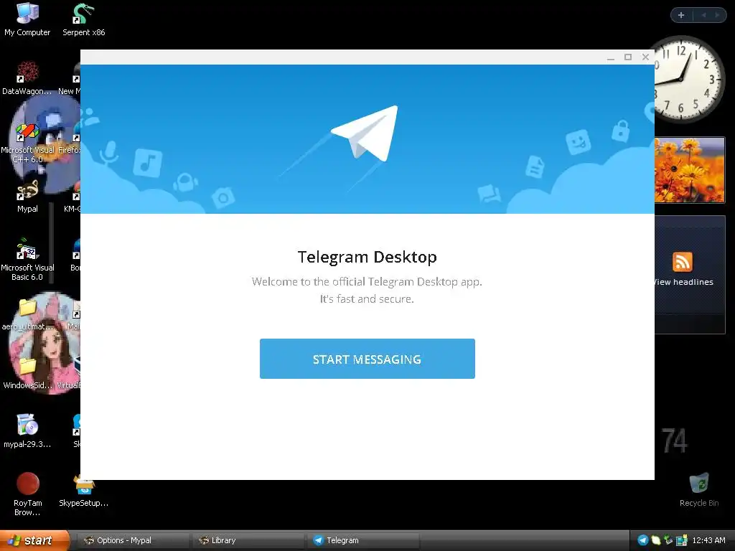Maximize the Telegram window

click(x=627, y=57)
